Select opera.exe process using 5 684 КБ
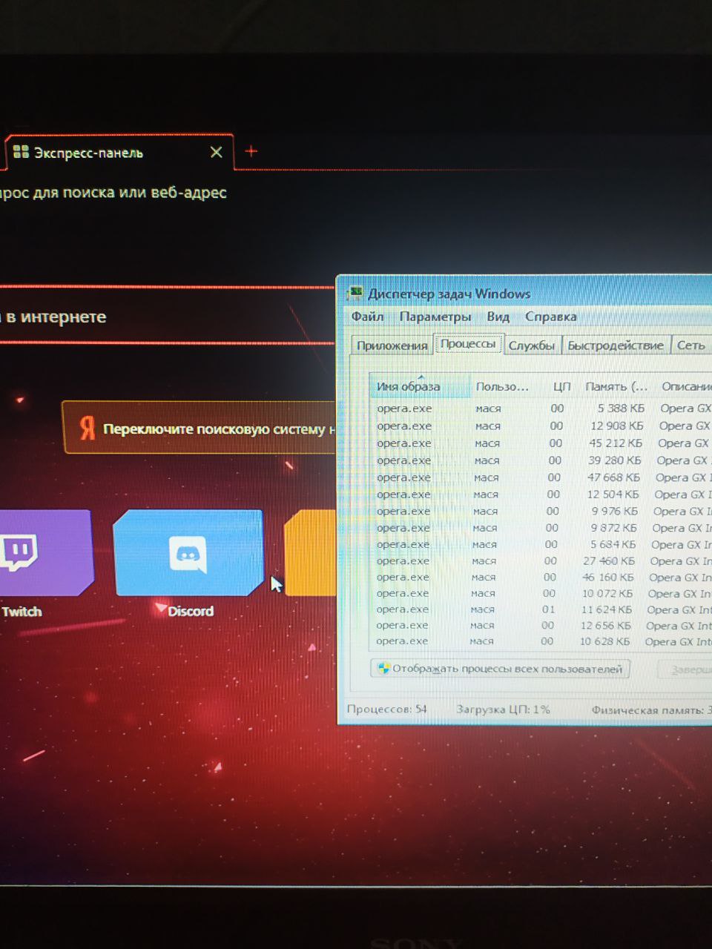712x949 pixels. 541,544
